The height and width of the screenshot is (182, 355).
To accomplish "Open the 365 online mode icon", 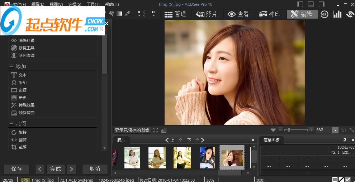I will click(x=324, y=14).
